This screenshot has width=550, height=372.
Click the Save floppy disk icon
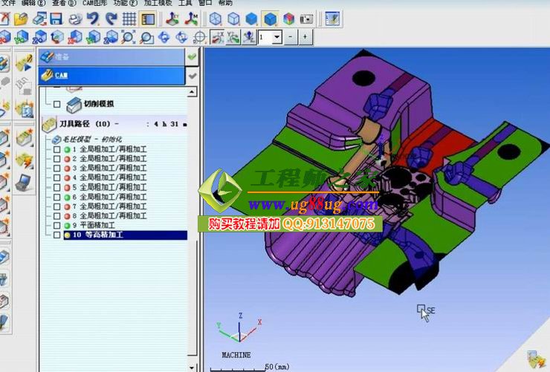click(56, 19)
